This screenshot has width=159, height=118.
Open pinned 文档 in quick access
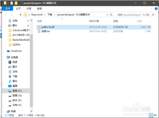[x=15, y=21]
